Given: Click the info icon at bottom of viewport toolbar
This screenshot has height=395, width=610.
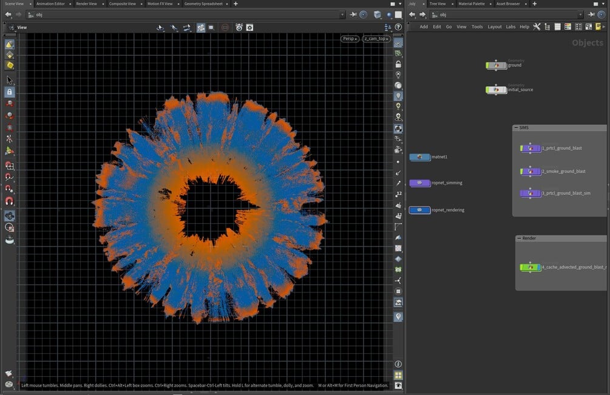Looking at the screenshot, I should point(398,364).
